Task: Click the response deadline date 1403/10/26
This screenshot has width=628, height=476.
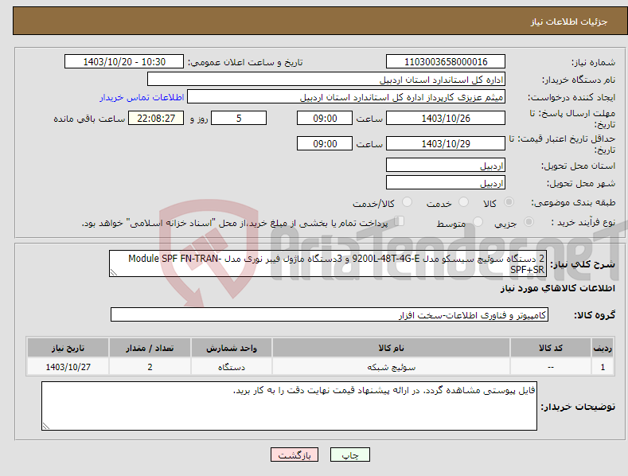Action: tap(446, 118)
